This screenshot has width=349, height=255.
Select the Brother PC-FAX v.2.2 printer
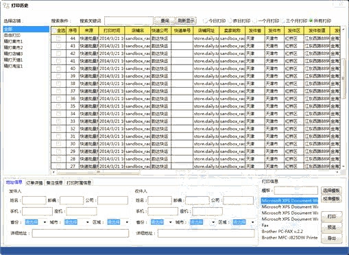coord(289,232)
